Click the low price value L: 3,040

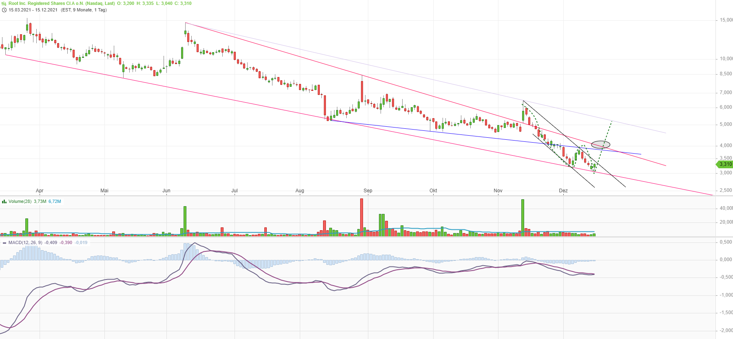164,3
